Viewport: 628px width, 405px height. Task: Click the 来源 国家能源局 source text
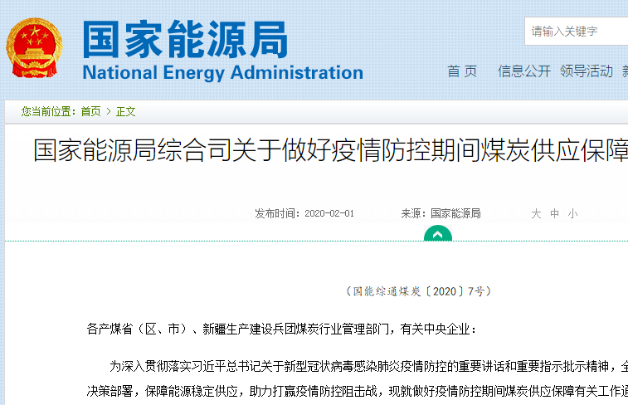point(441,213)
